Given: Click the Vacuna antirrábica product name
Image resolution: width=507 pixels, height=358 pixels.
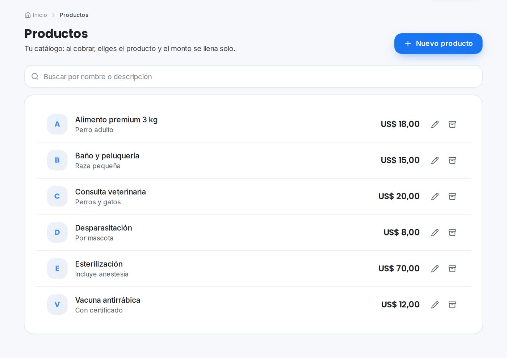Looking at the screenshot, I should [108, 300].
